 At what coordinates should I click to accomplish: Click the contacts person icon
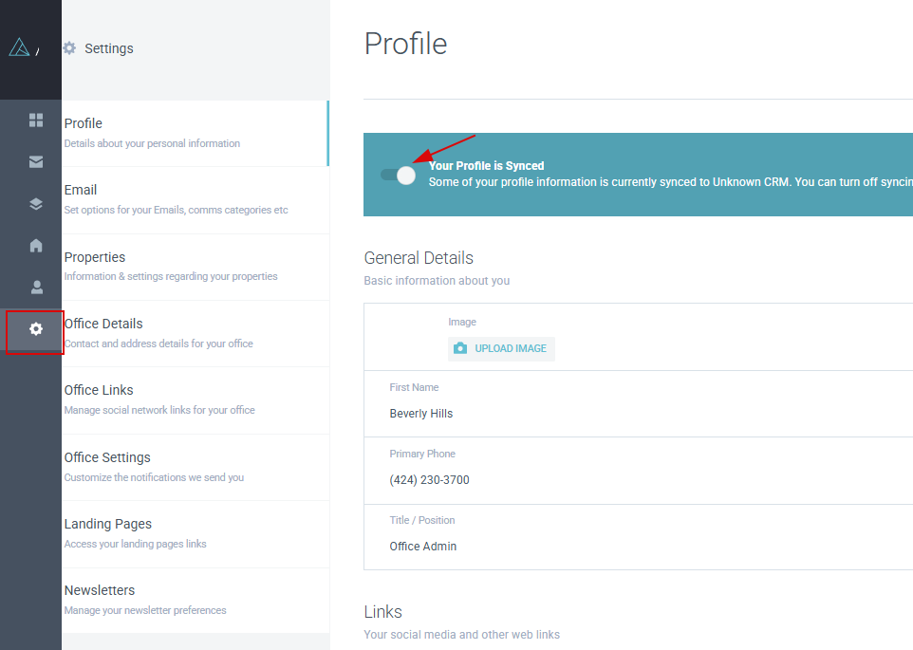click(x=36, y=287)
